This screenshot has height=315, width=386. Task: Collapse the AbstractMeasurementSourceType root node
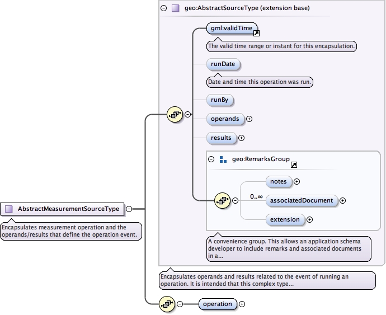pos(129,209)
